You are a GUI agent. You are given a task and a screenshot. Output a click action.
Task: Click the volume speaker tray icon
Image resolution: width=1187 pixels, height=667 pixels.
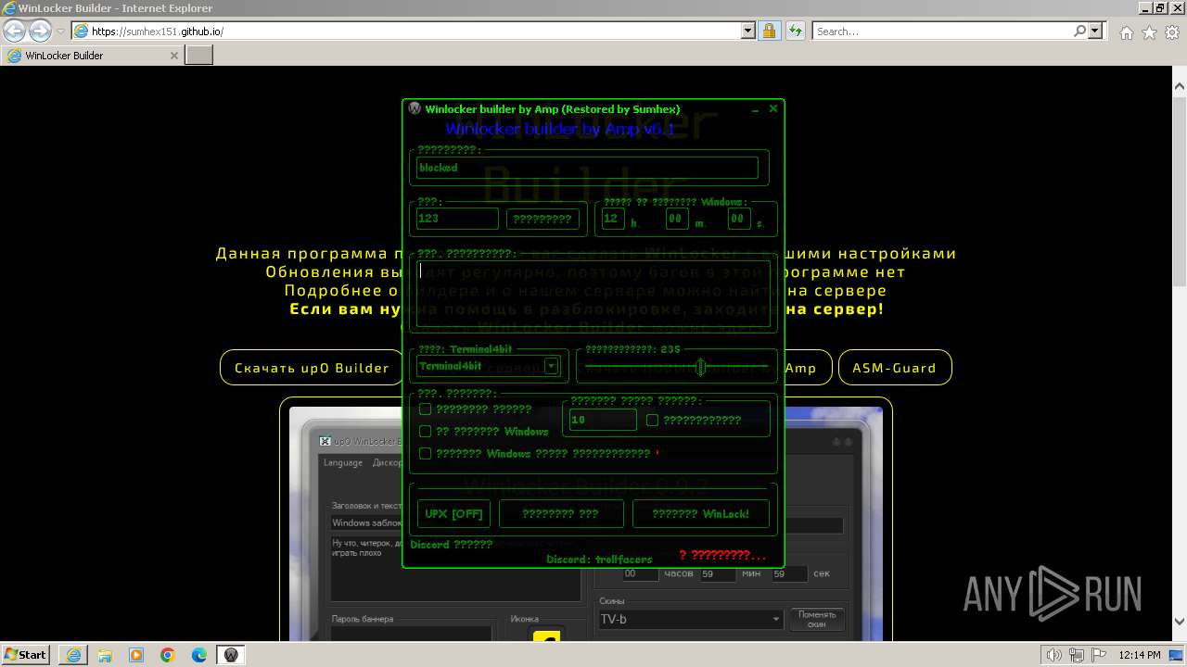1055,655
